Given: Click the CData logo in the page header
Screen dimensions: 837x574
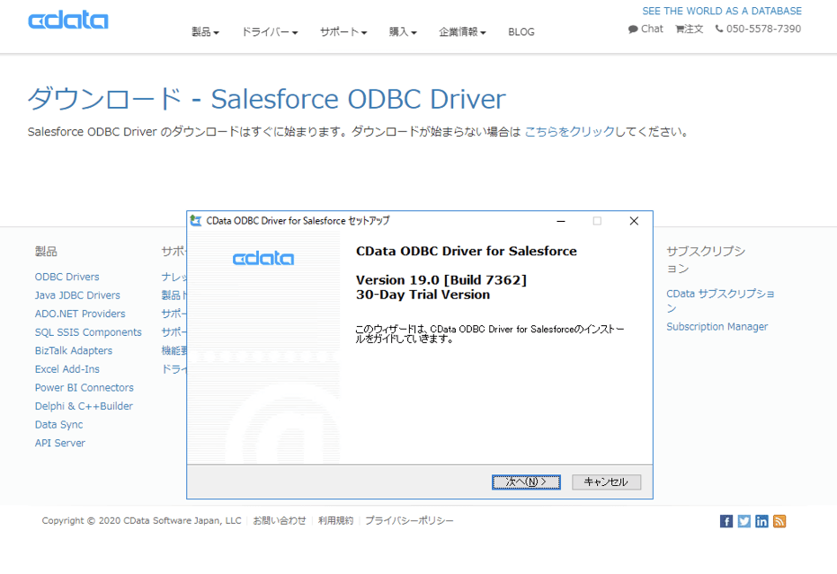Looking at the screenshot, I should tap(67, 21).
